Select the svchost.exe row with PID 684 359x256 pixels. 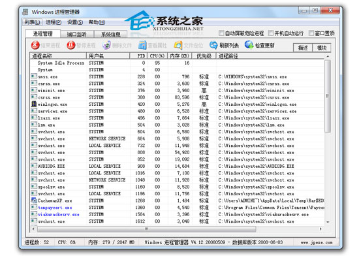(x=177, y=138)
